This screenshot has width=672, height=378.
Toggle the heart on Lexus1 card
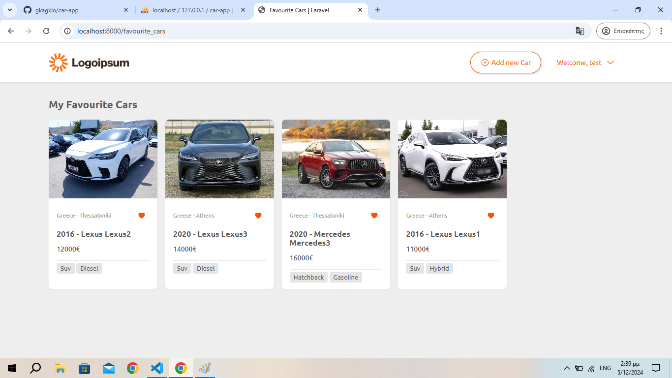pyautogui.click(x=490, y=216)
